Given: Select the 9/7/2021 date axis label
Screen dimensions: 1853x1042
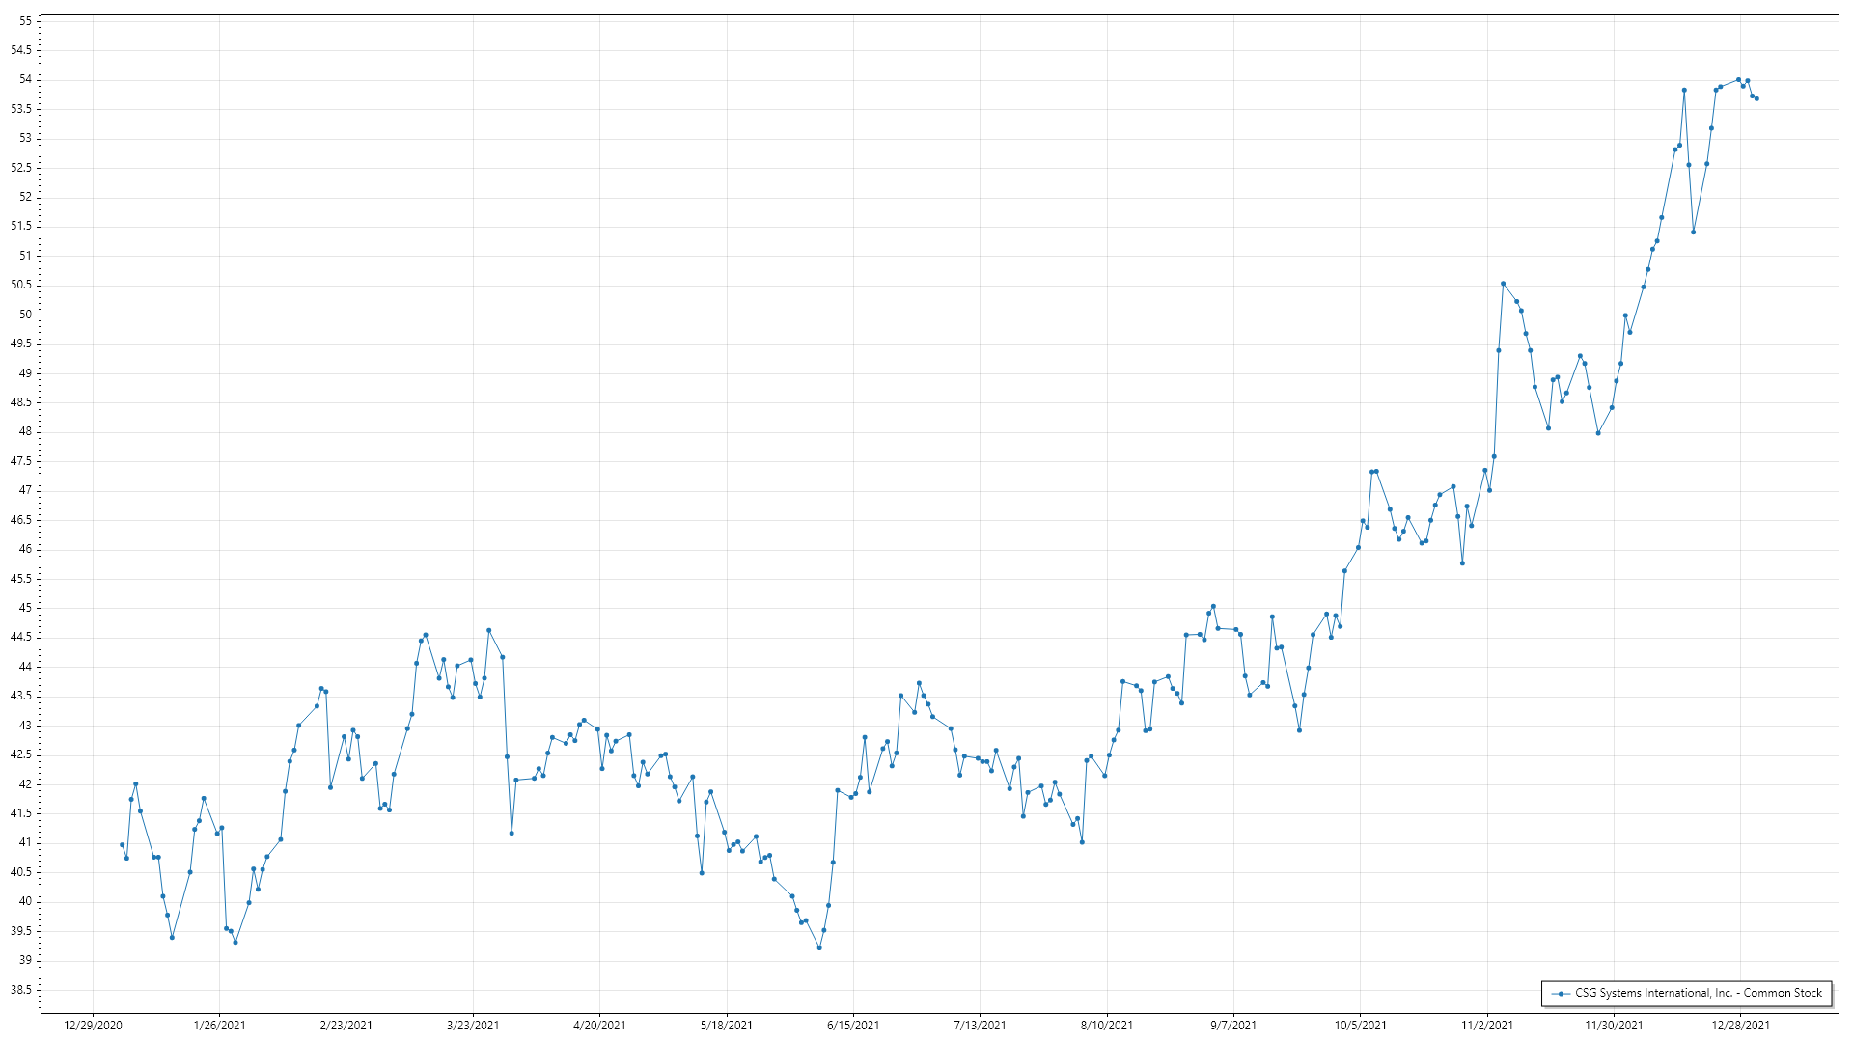Looking at the screenshot, I should [x=1233, y=1025].
